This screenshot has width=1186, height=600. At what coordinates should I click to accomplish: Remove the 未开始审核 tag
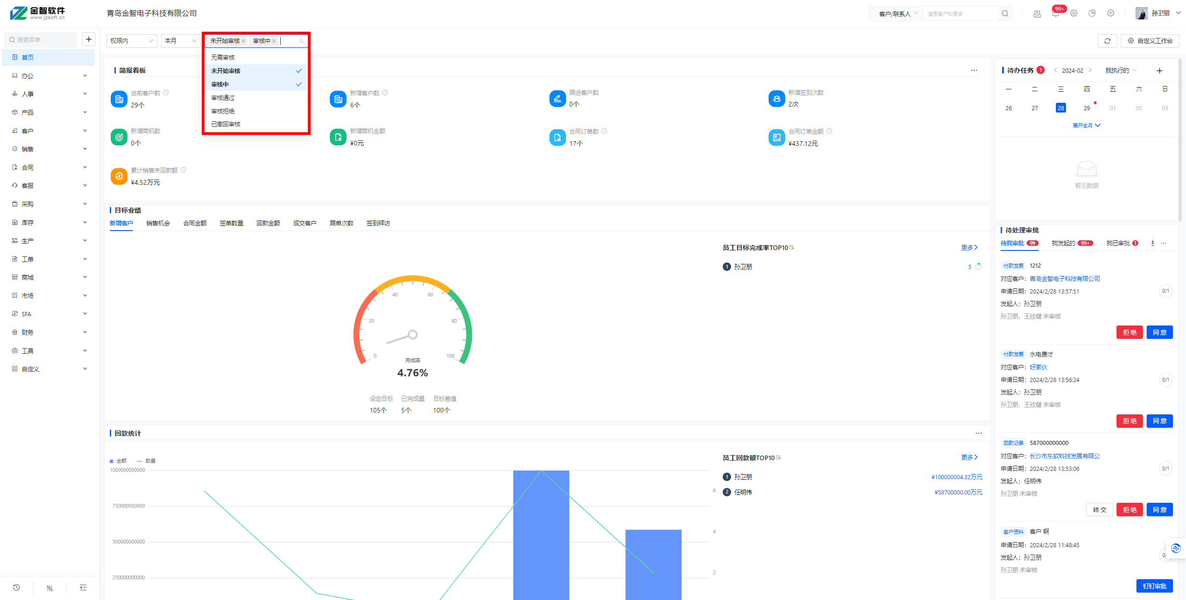click(244, 41)
